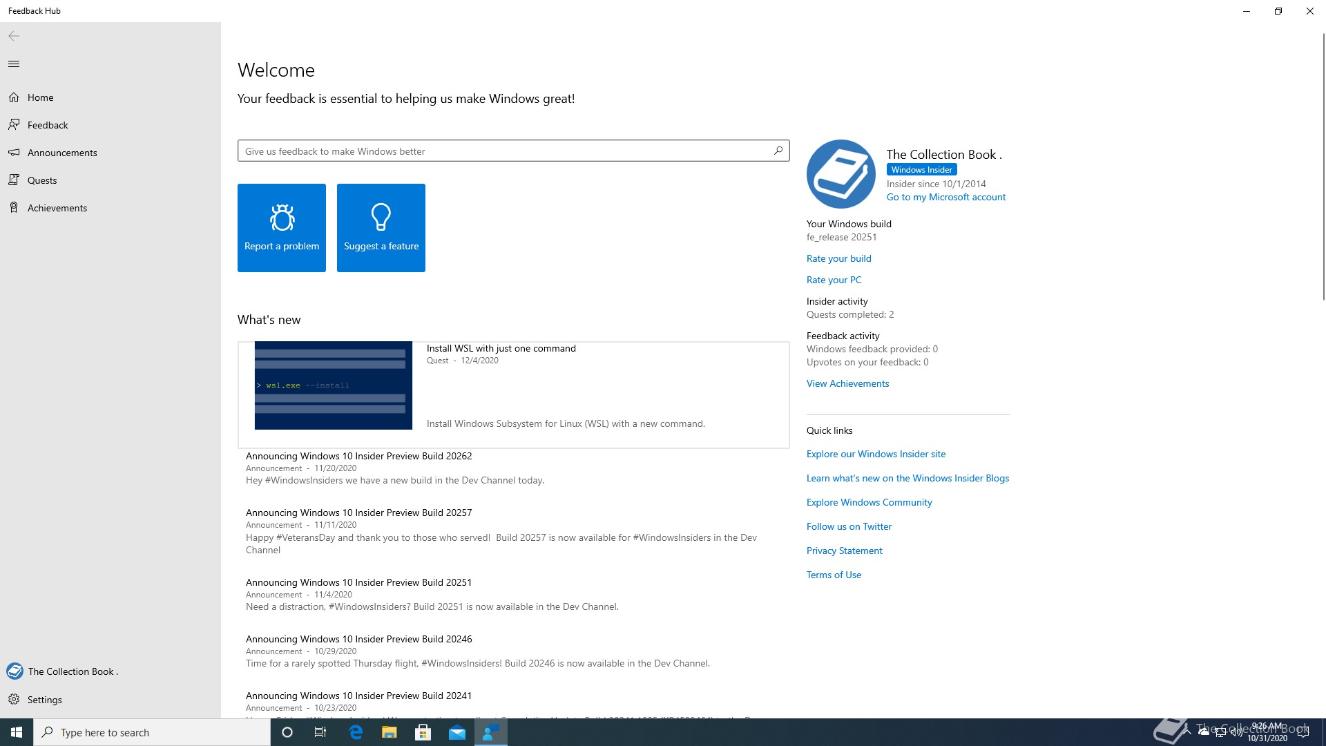The width and height of the screenshot is (1326, 746).
Task: Open View Achievements link
Action: coord(848,383)
